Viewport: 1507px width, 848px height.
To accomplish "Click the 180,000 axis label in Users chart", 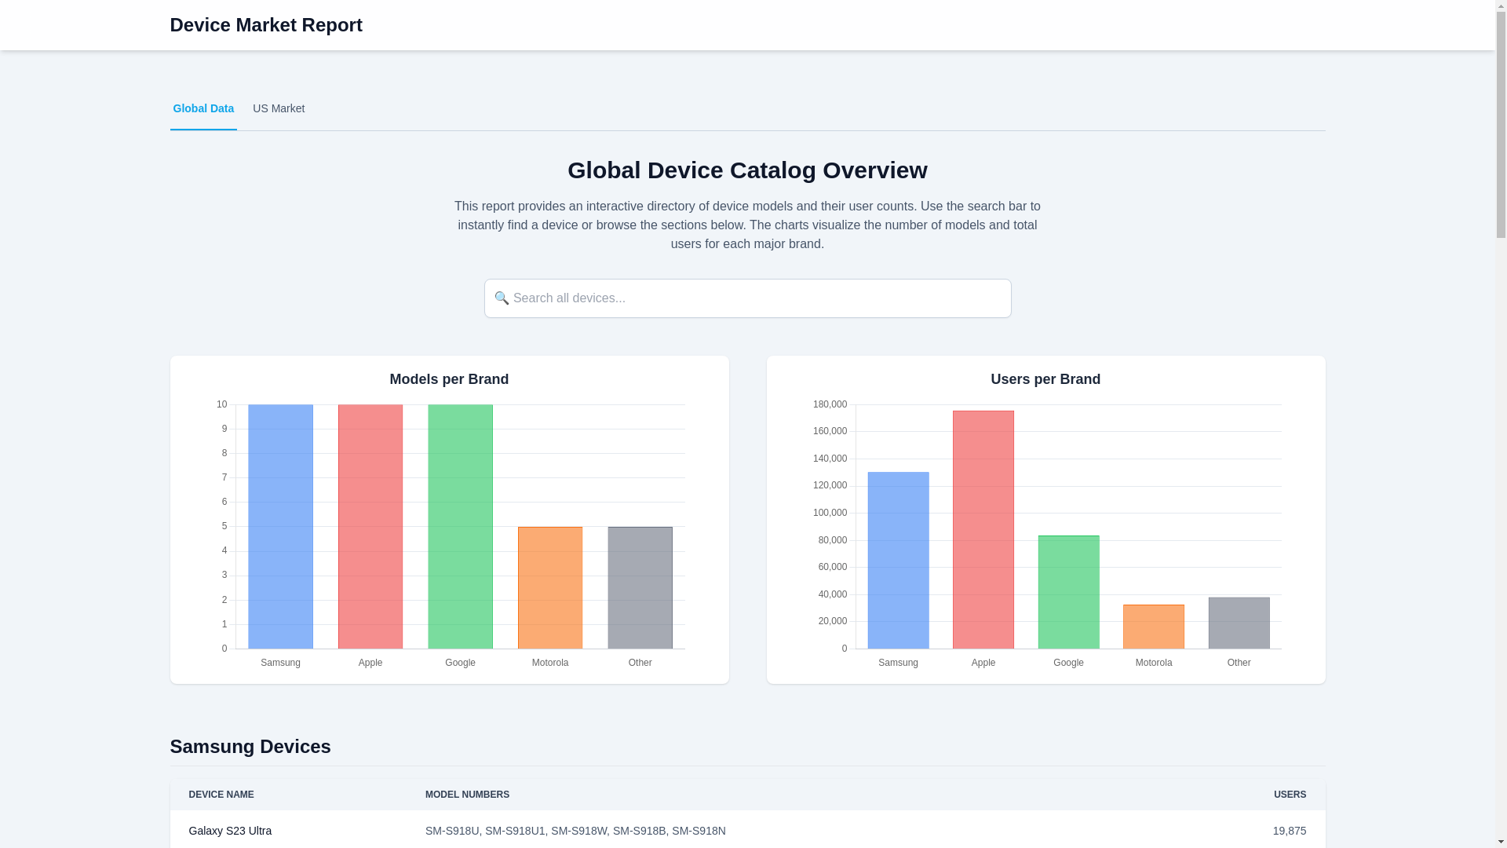I will (830, 404).
